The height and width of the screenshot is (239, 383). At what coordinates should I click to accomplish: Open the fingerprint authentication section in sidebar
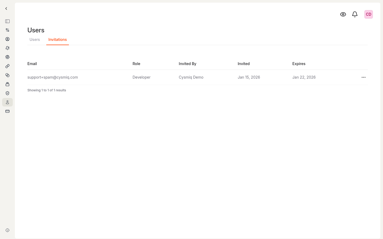pyautogui.click(x=7, y=57)
